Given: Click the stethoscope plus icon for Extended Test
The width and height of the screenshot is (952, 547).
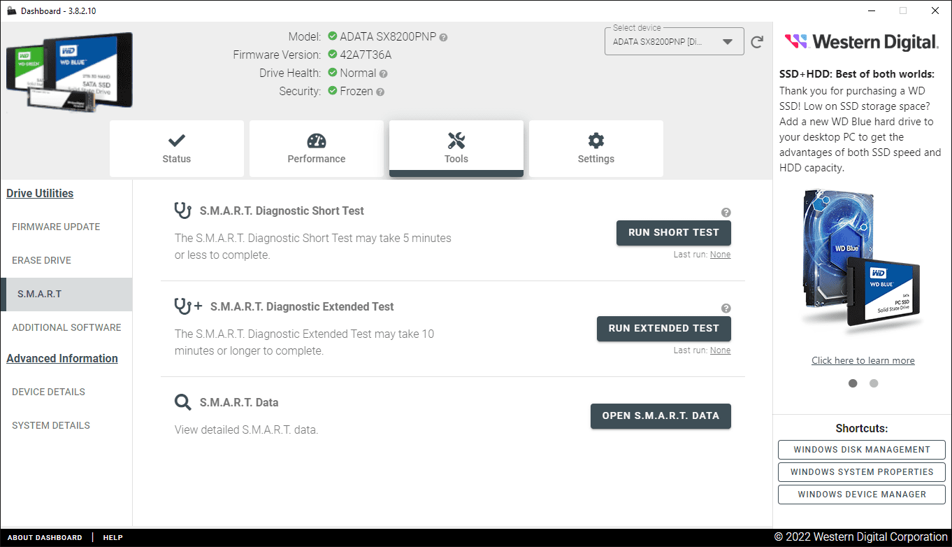Looking at the screenshot, I should 187,306.
